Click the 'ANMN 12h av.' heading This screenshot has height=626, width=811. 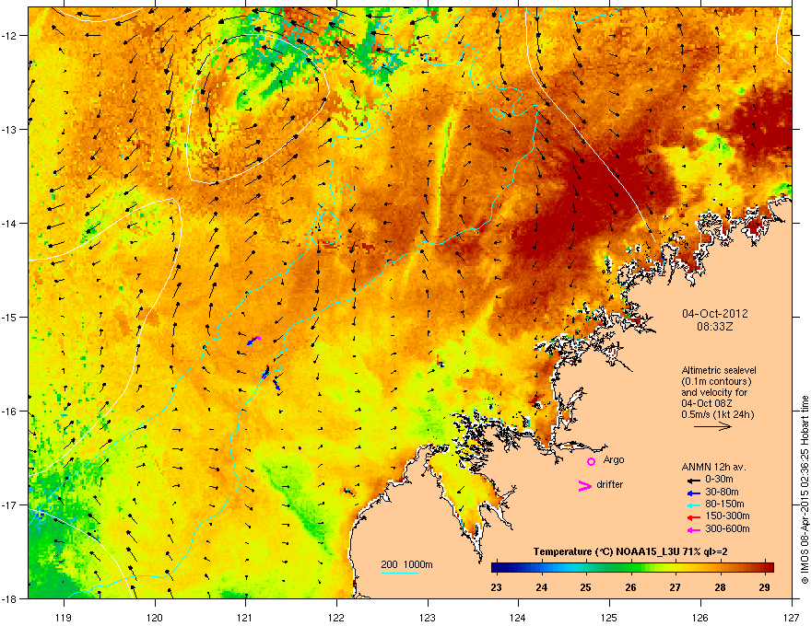[x=713, y=467]
